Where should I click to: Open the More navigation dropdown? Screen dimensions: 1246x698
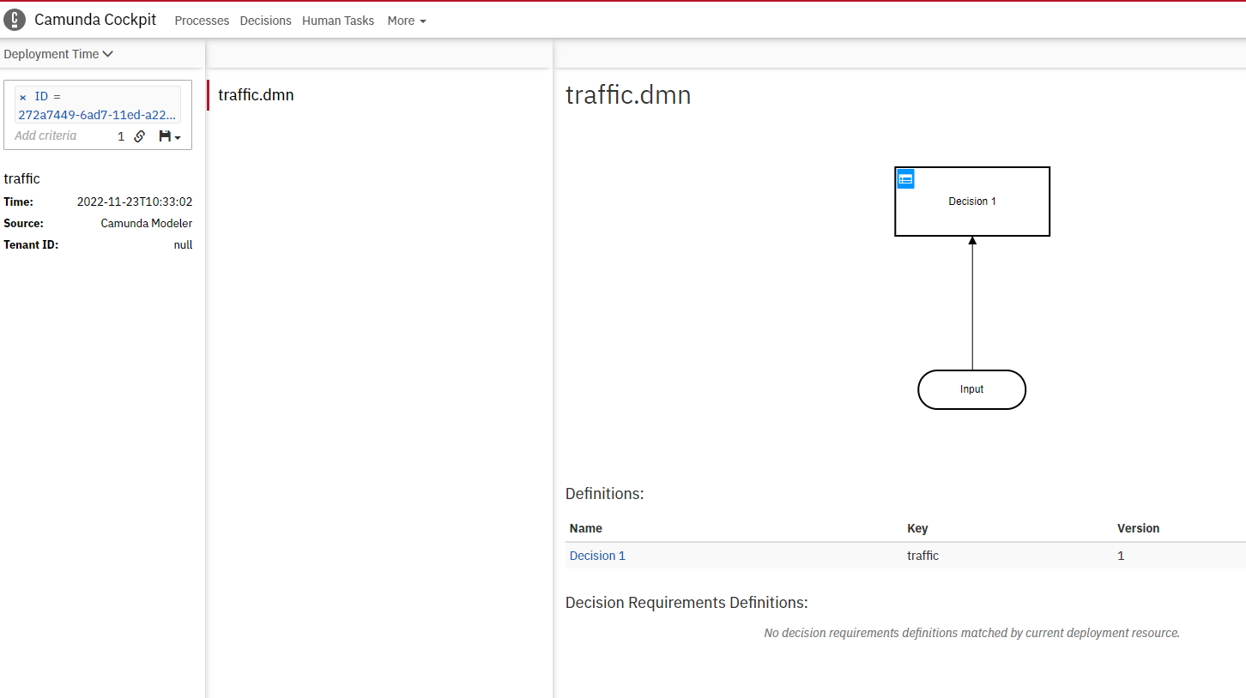click(x=406, y=21)
